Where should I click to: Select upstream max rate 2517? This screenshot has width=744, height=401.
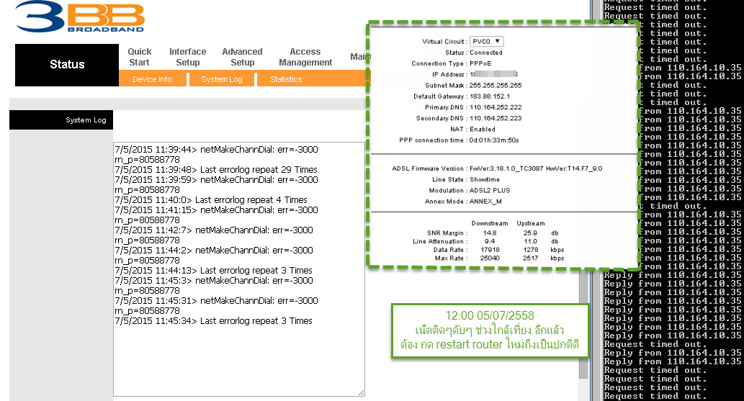[x=531, y=258]
